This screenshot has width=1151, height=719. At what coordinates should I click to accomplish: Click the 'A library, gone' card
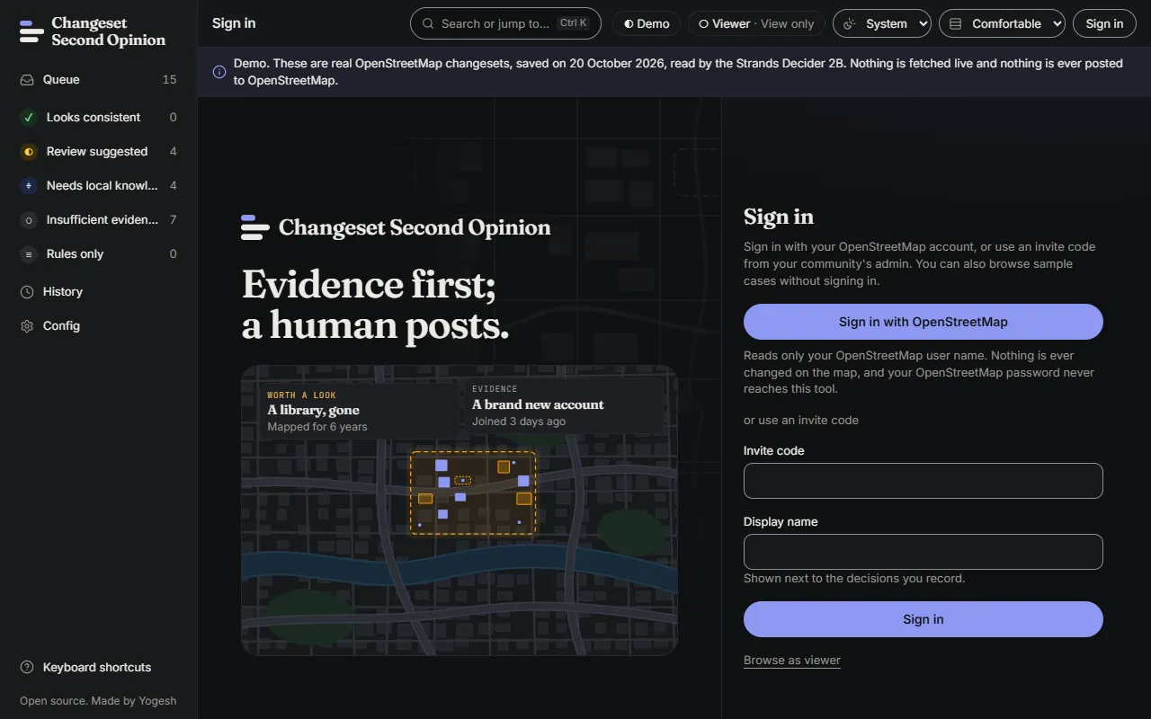pos(358,411)
